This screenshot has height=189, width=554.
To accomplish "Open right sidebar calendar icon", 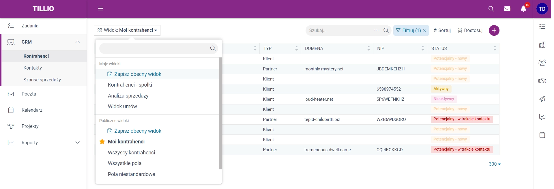I will [x=542, y=135].
